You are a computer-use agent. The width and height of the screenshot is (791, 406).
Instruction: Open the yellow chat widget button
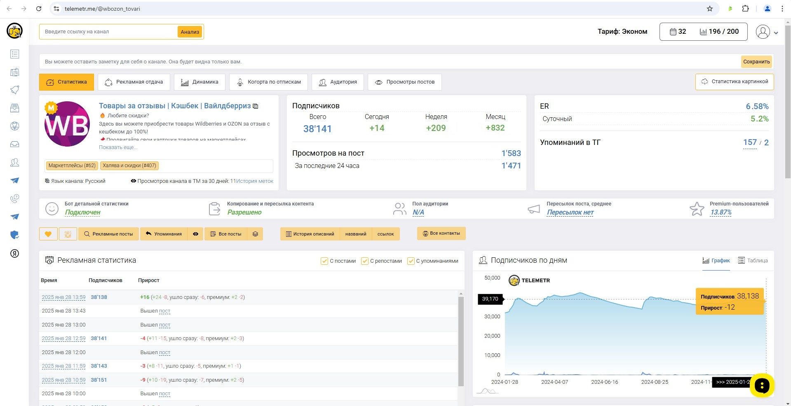[762, 385]
